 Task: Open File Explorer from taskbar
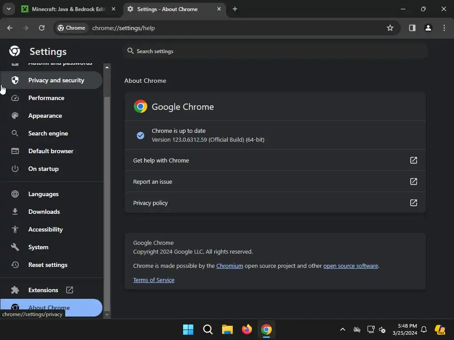point(227,329)
